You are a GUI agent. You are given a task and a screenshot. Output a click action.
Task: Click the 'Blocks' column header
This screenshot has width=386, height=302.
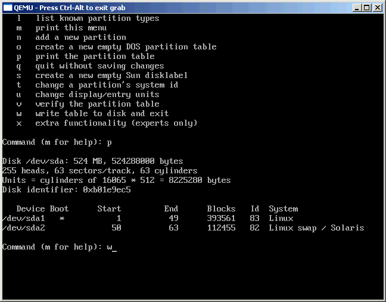221,209
